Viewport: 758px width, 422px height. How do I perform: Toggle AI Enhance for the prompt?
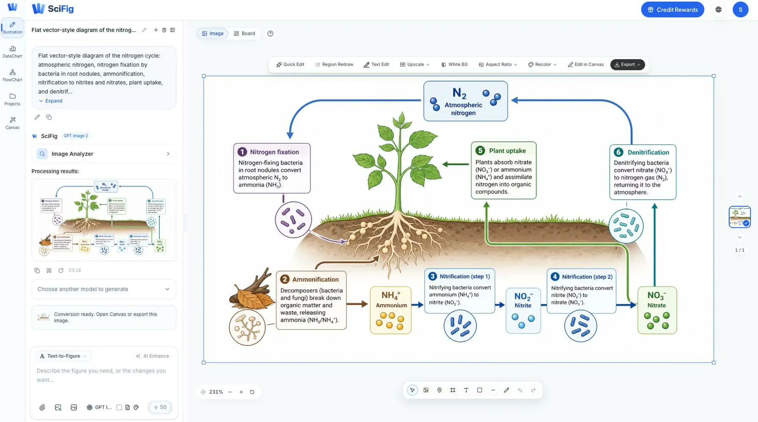pyautogui.click(x=152, y=356)
